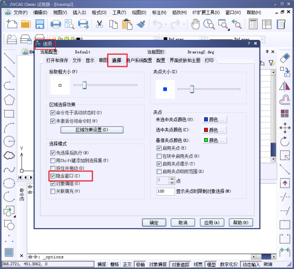Viewport: 294px width, 269px height.
Task: Toggle 启用夹点 checkbox
Action: pyautogui.click(x=159, y=148)
